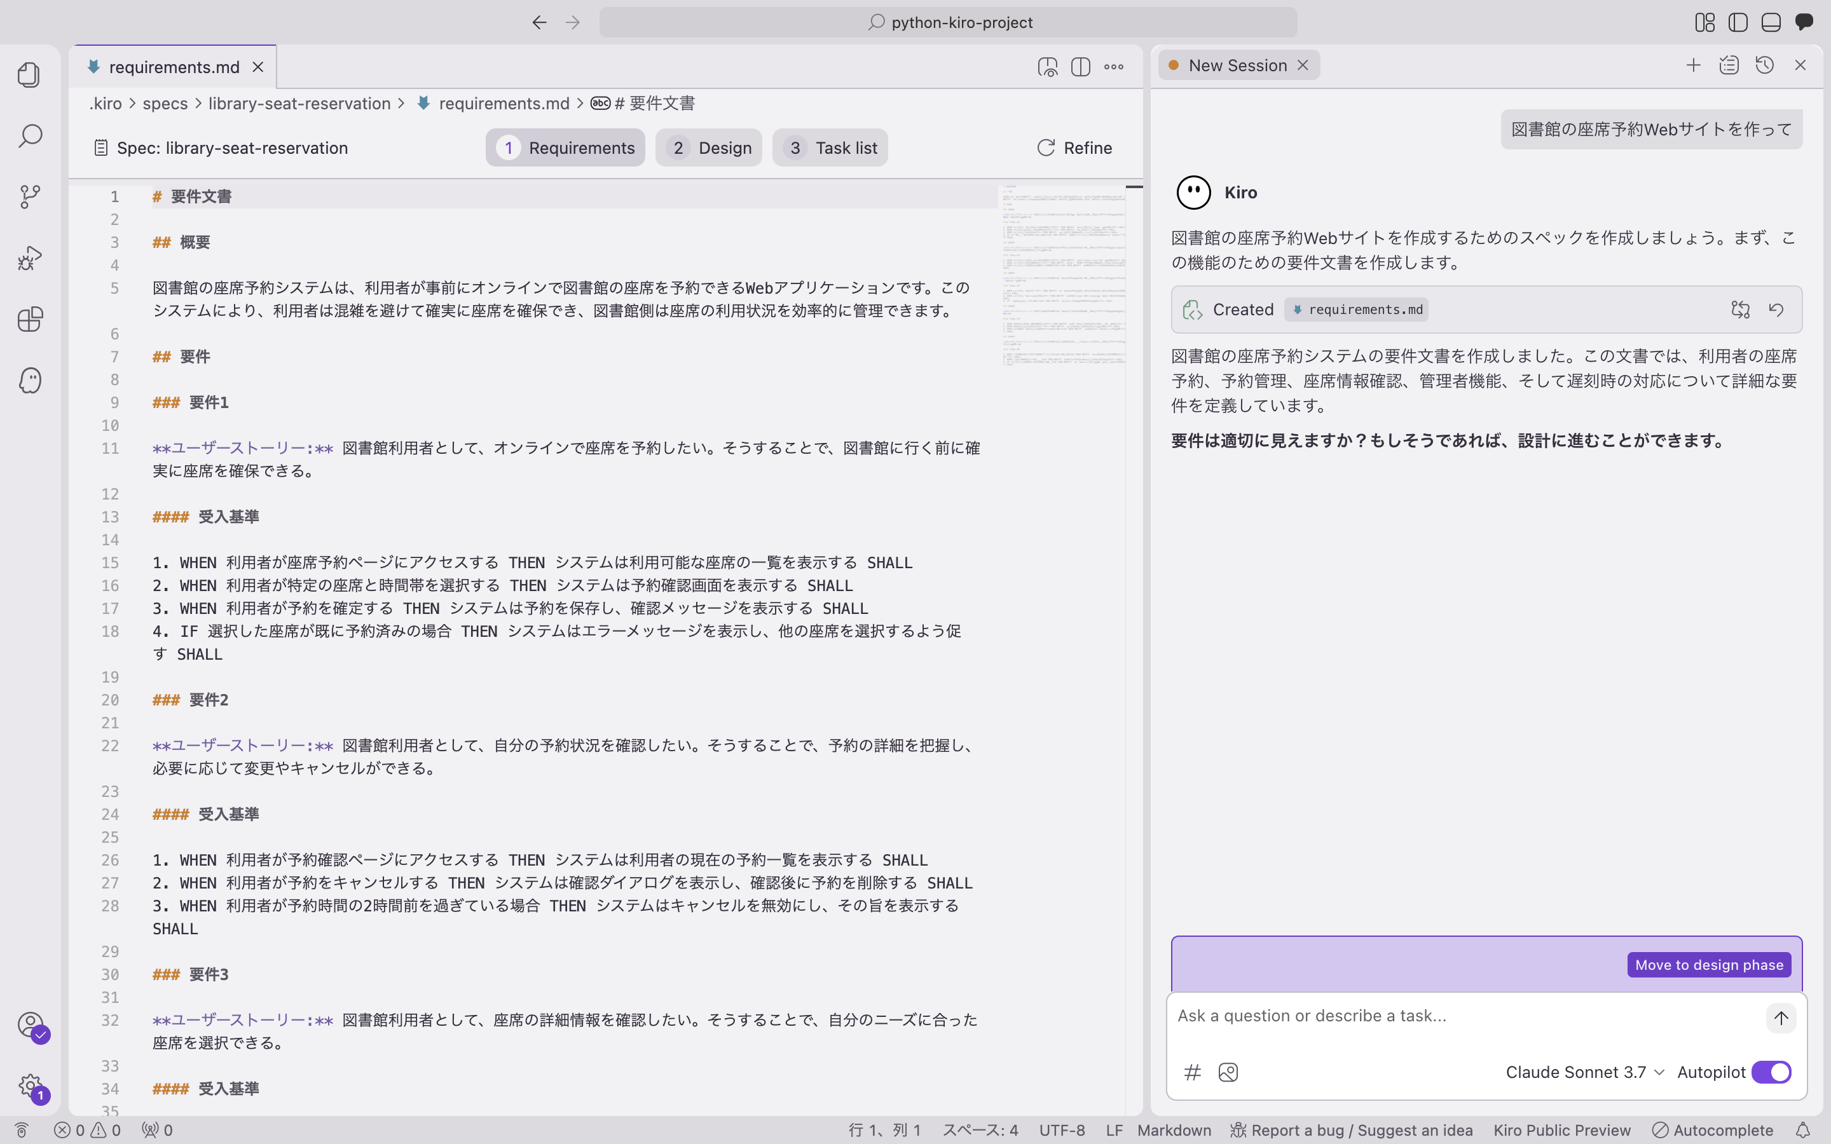Toggle the primary sidebar visibility
The height and width of the screenshot is (1144, 1831).
click(1738, 23)
